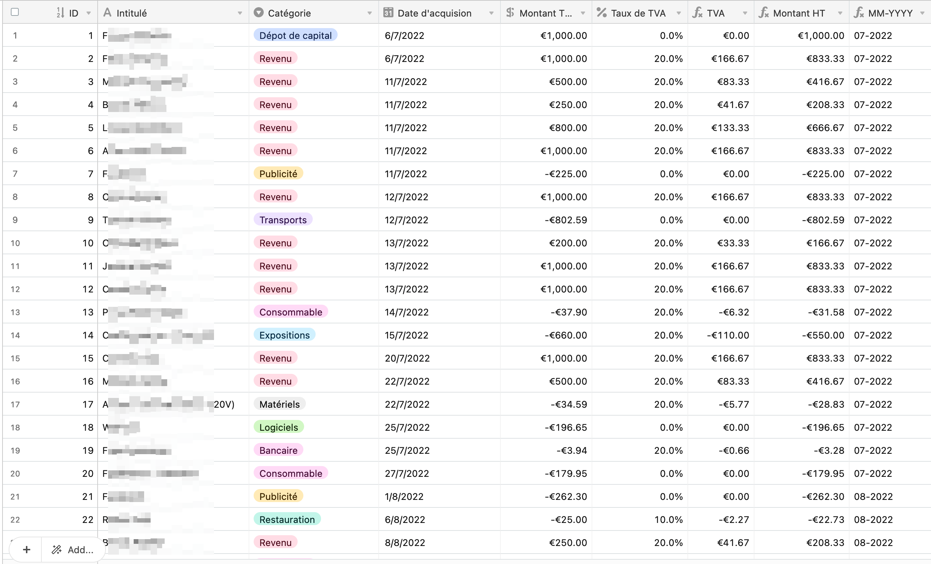Click the Date d'acquision calendar icon
This screenshot has height=564, width=931.
pos(388,13)
